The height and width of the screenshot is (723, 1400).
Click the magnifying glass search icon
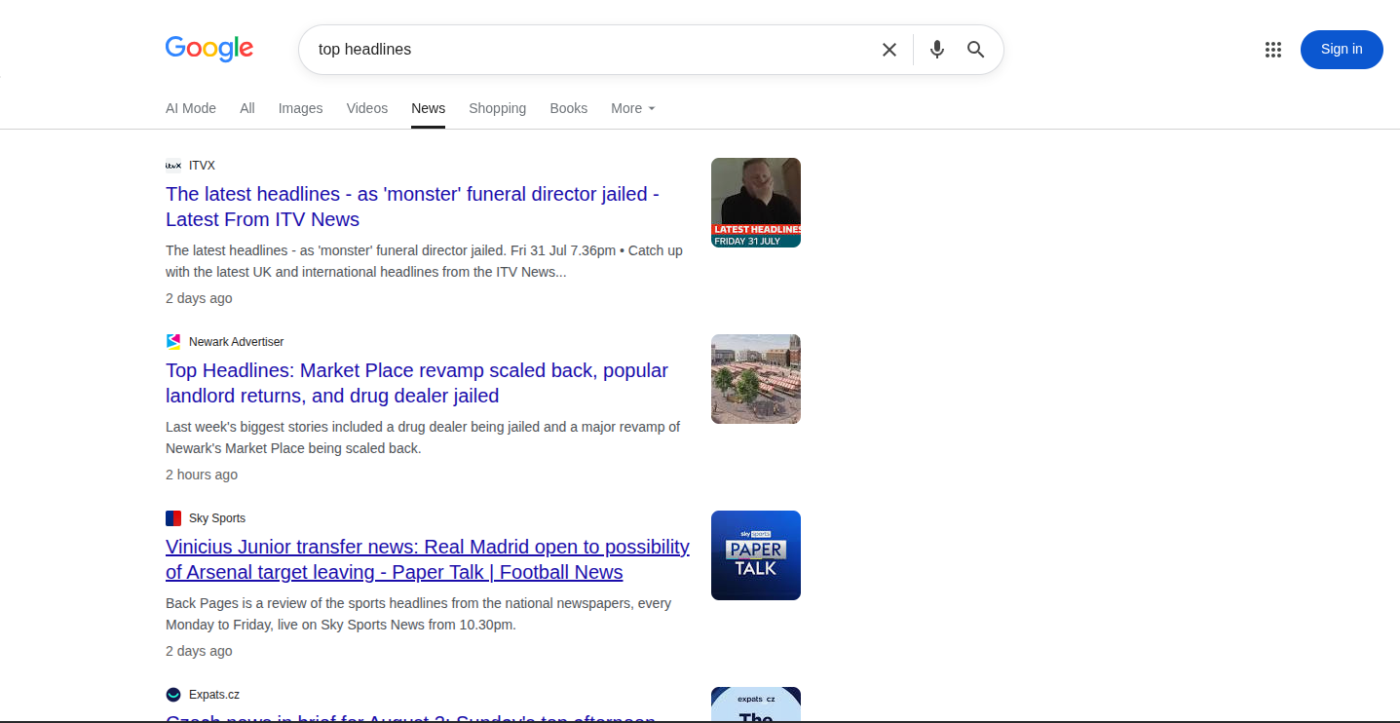pyautogui.click(x=976, y=50)
